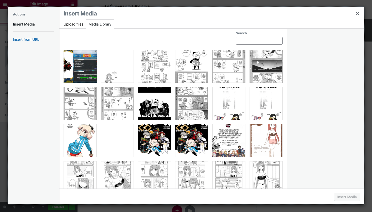Select the thumbnail with moon over night landscape
This screenshot has height=212, width=372.
(x=266, y=66)
